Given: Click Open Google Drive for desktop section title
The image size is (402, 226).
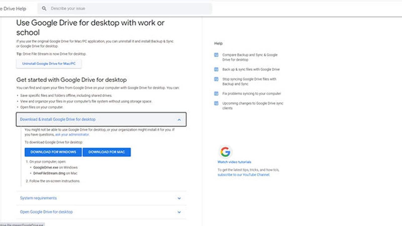Looking at the screenshot, I should tap(46, 212).
